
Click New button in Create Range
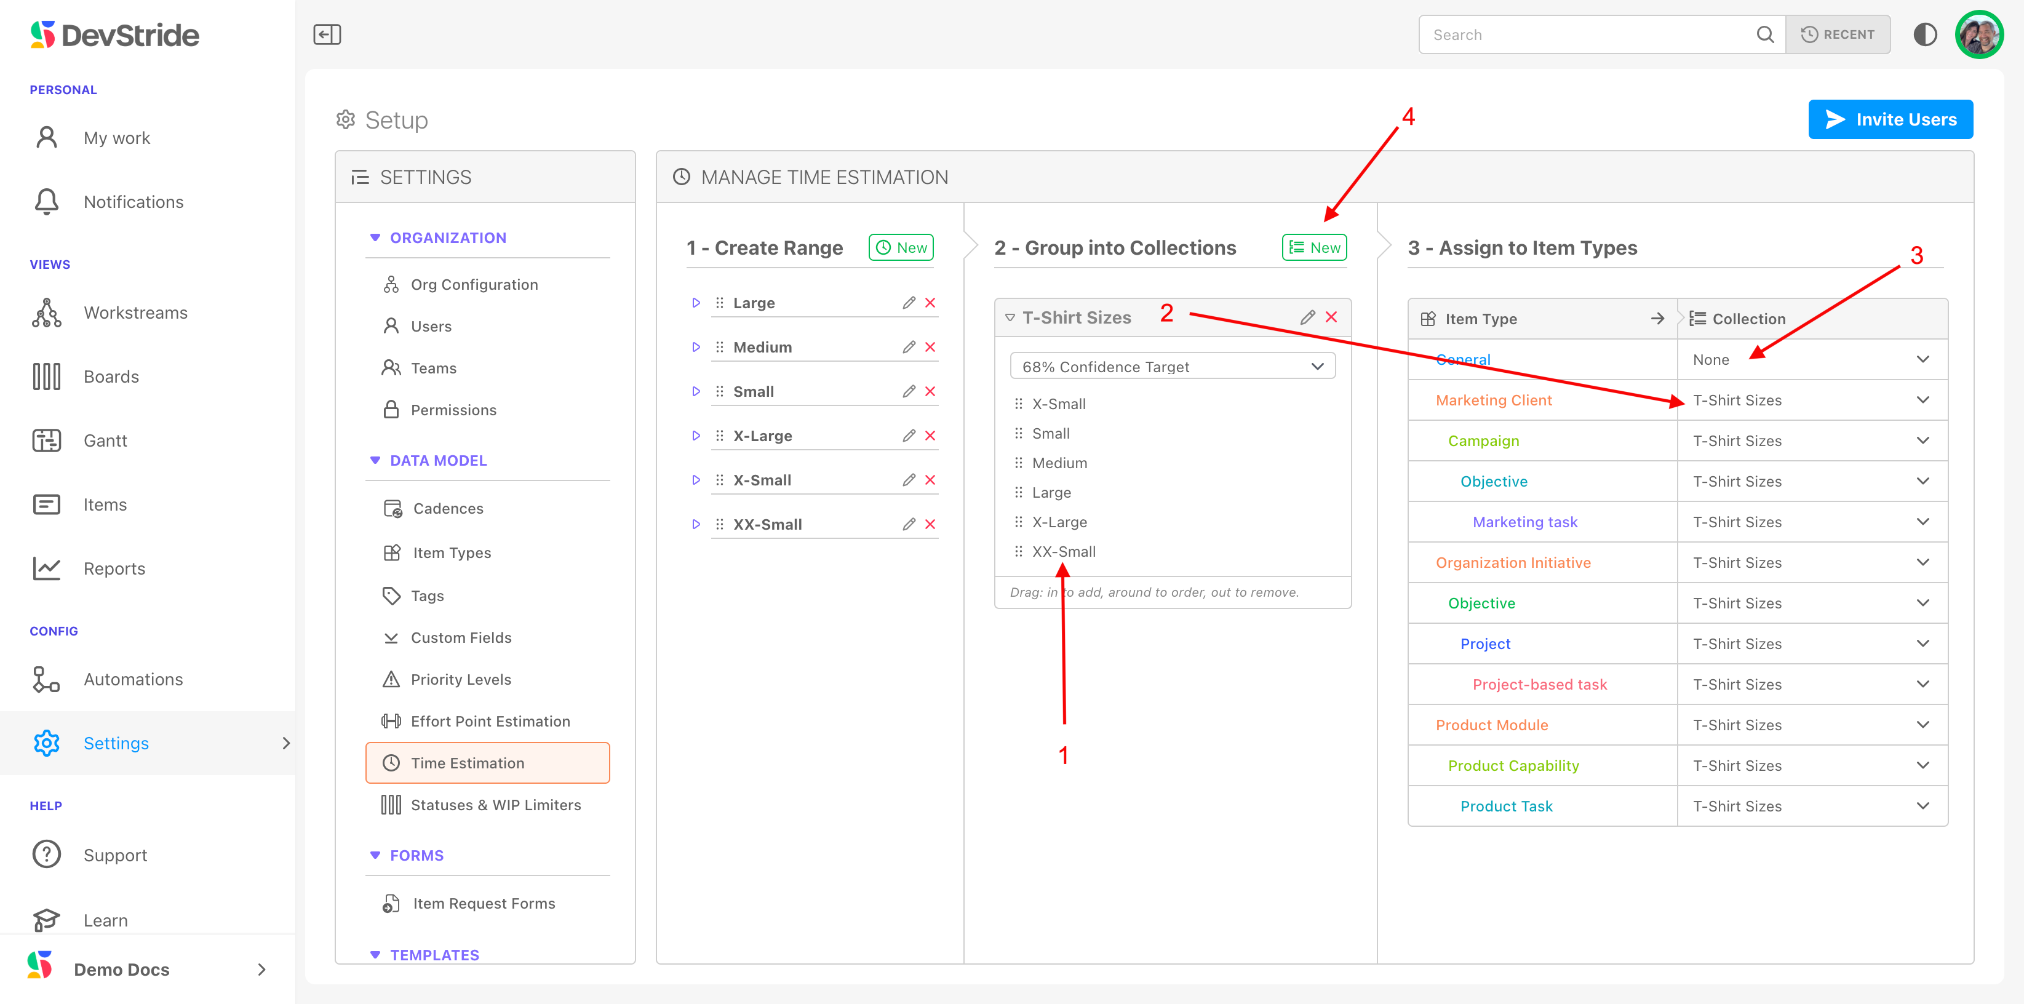(x=901, y=247)
